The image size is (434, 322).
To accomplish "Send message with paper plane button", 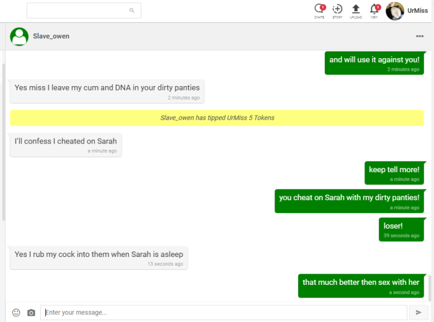I will [418, 313].
